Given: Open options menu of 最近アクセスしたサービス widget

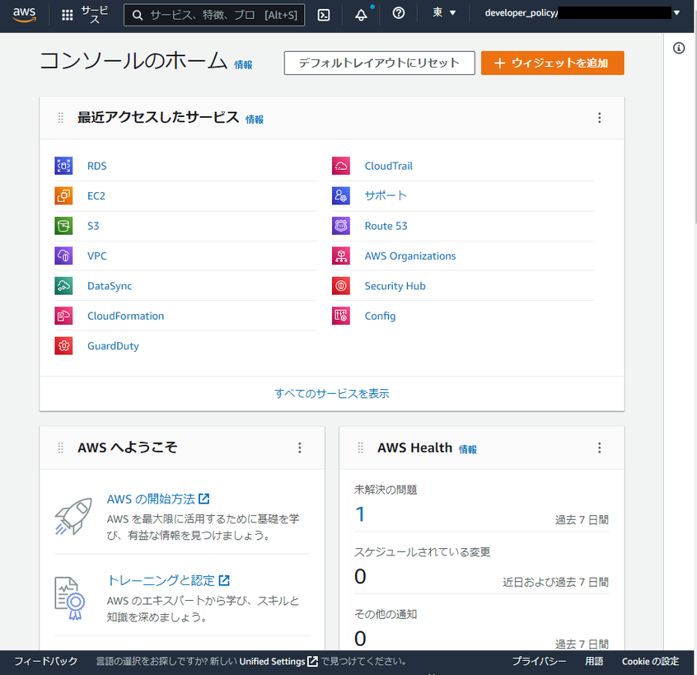Looking at the screenshot, I should point(599,118).
